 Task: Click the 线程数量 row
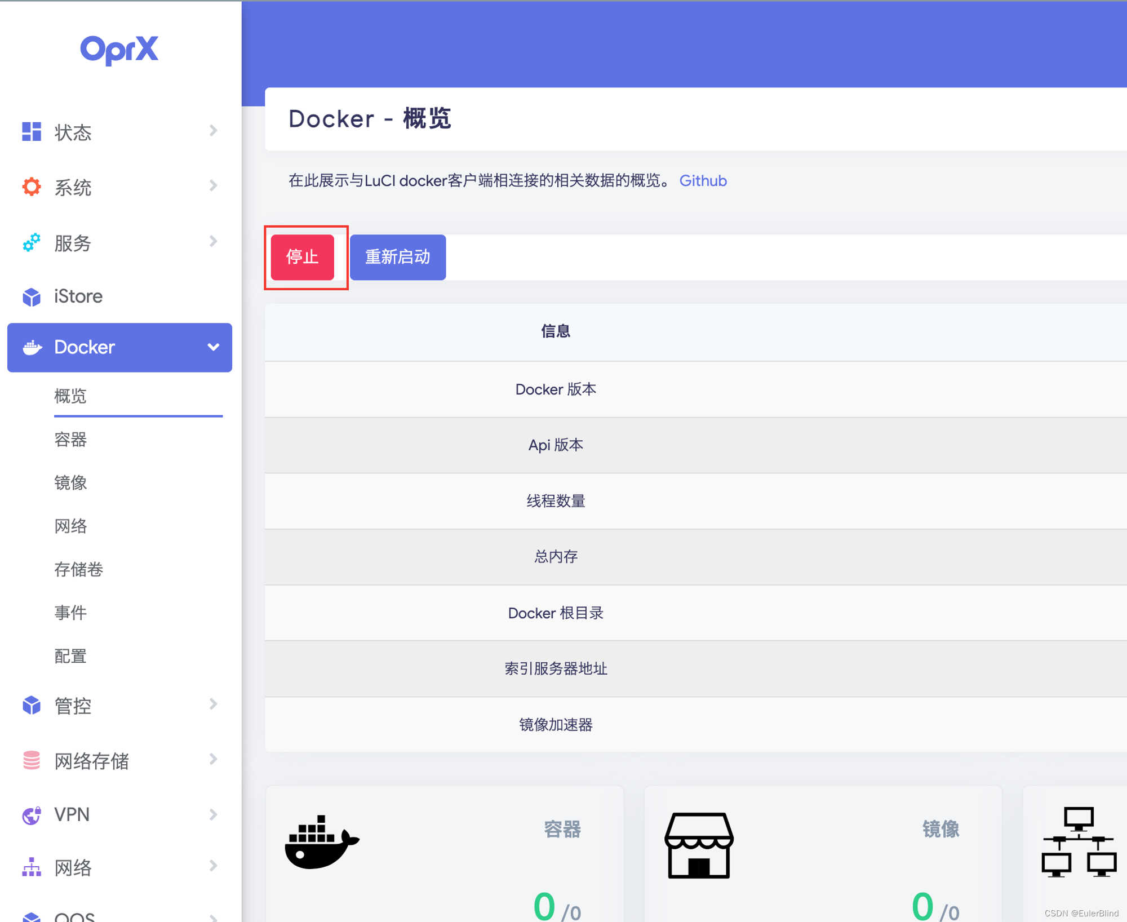click(x=696, y=501)
